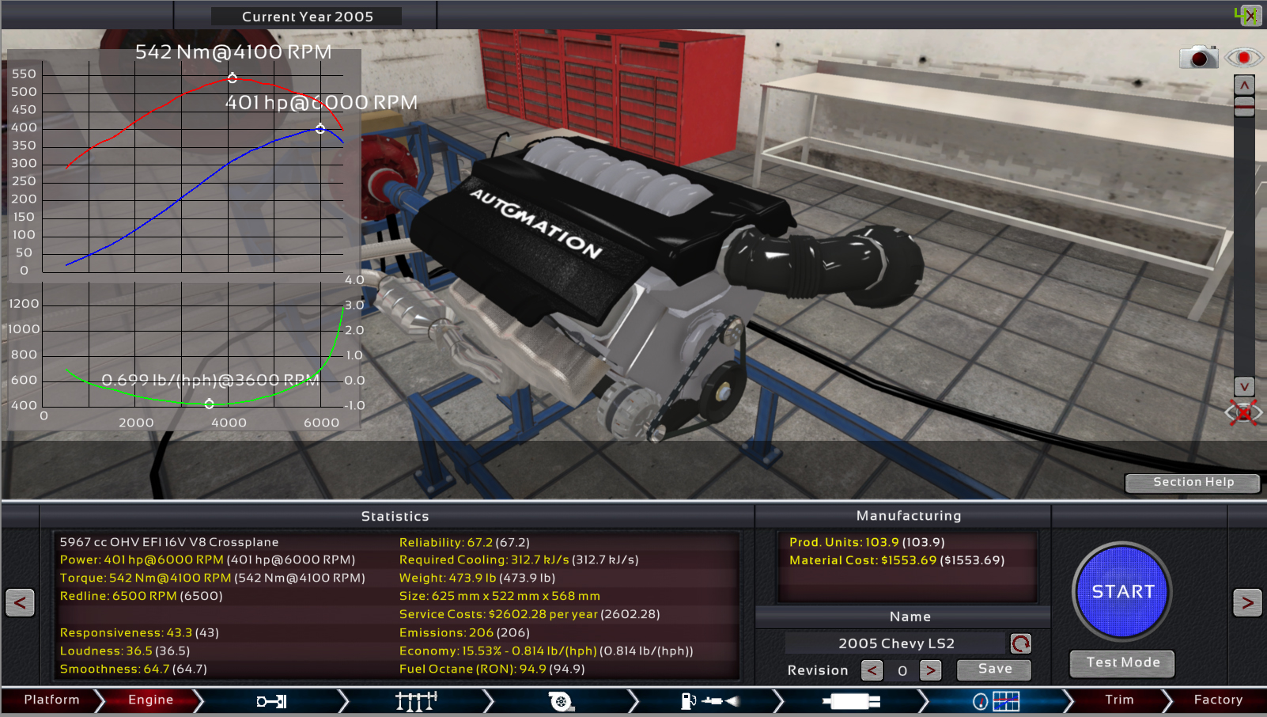Screen dimensions: 1267x717
Task: Toggle the crossed-out eye icon at the bottom of the slider
Action: tap(1243, 412)
